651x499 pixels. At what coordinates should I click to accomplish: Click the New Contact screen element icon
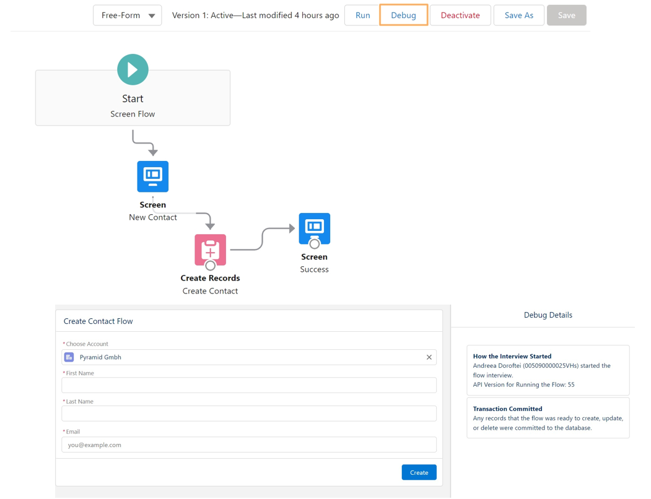[x=152, y=176]
